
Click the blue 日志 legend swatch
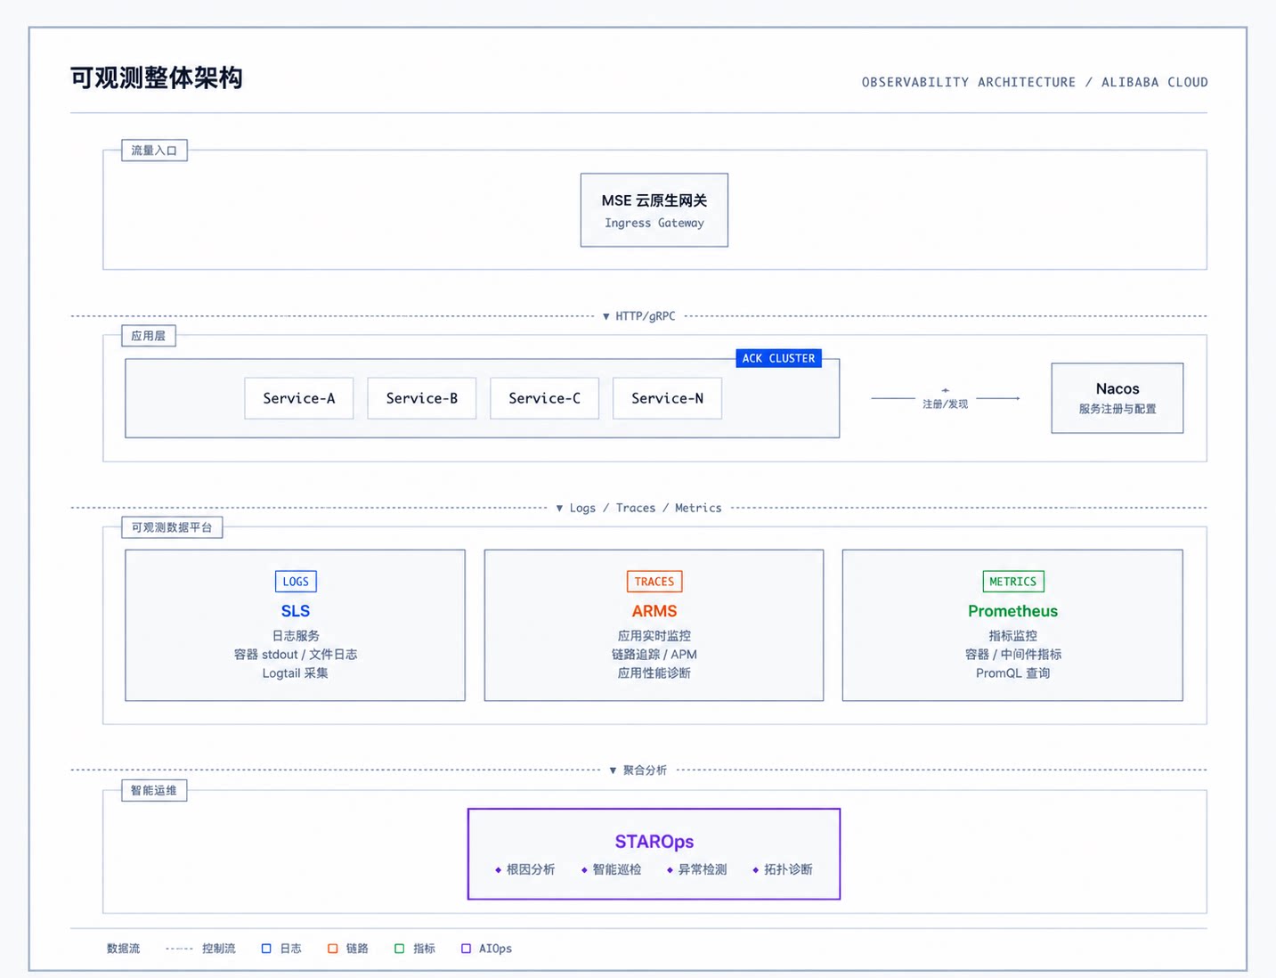click(x=266, y=949)
